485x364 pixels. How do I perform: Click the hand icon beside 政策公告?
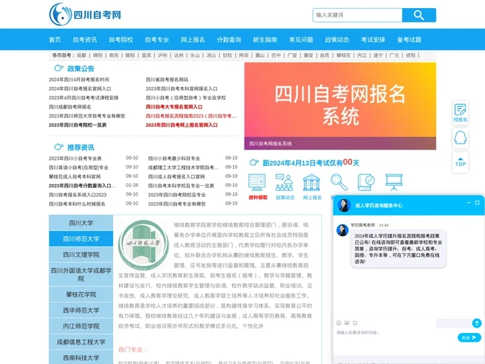pos(59,68)
